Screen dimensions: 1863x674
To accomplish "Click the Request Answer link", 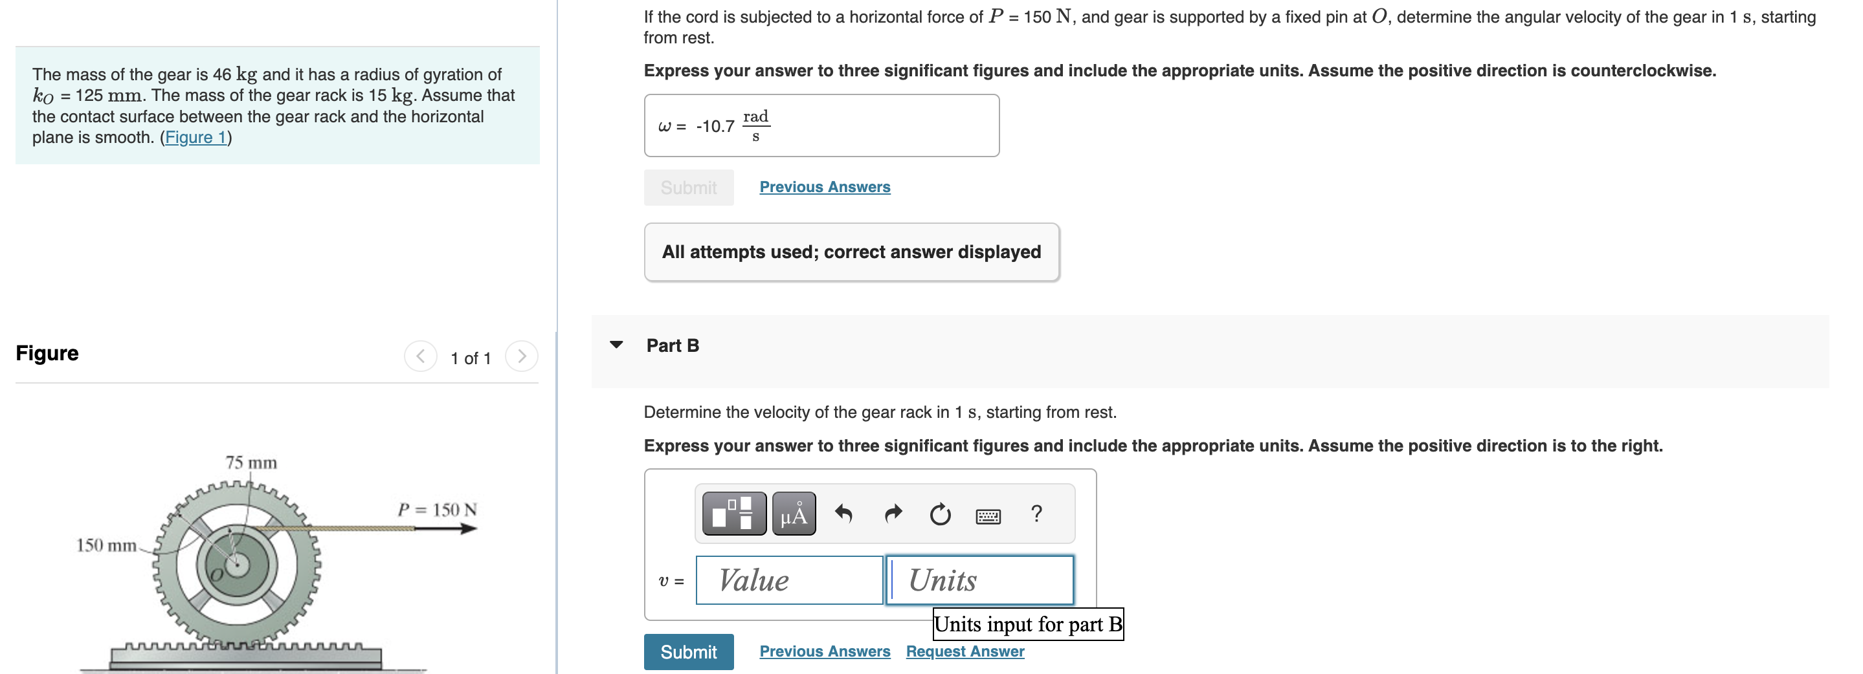I will (x=965, y=651).
